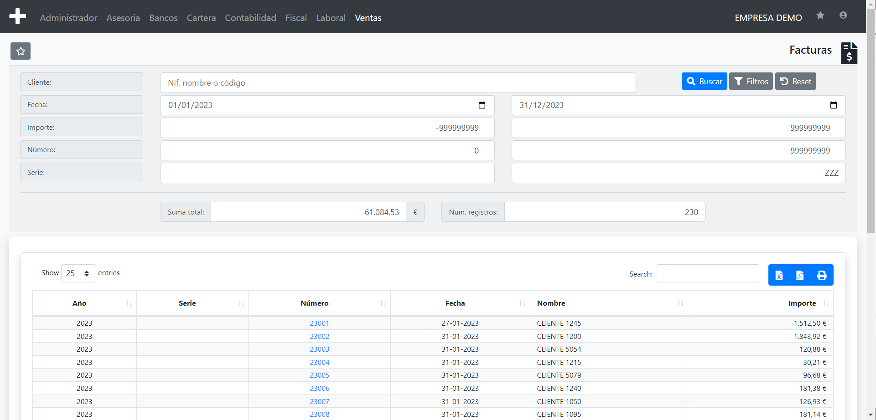Open the Fiscal menu
Viewport: 876px width, 420px height.
click(296, 18)
